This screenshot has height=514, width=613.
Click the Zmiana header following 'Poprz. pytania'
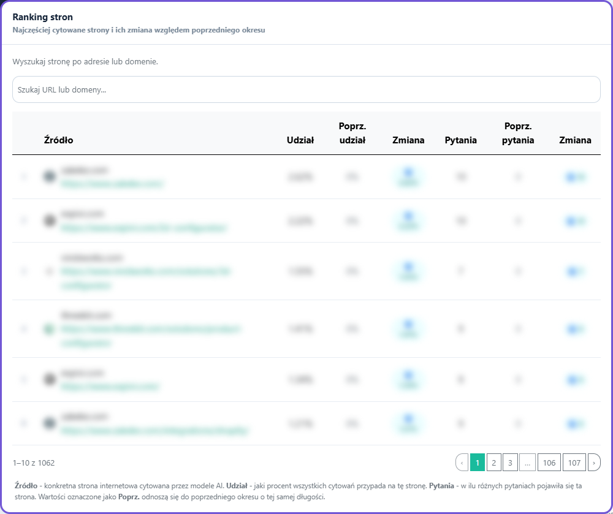575,140
